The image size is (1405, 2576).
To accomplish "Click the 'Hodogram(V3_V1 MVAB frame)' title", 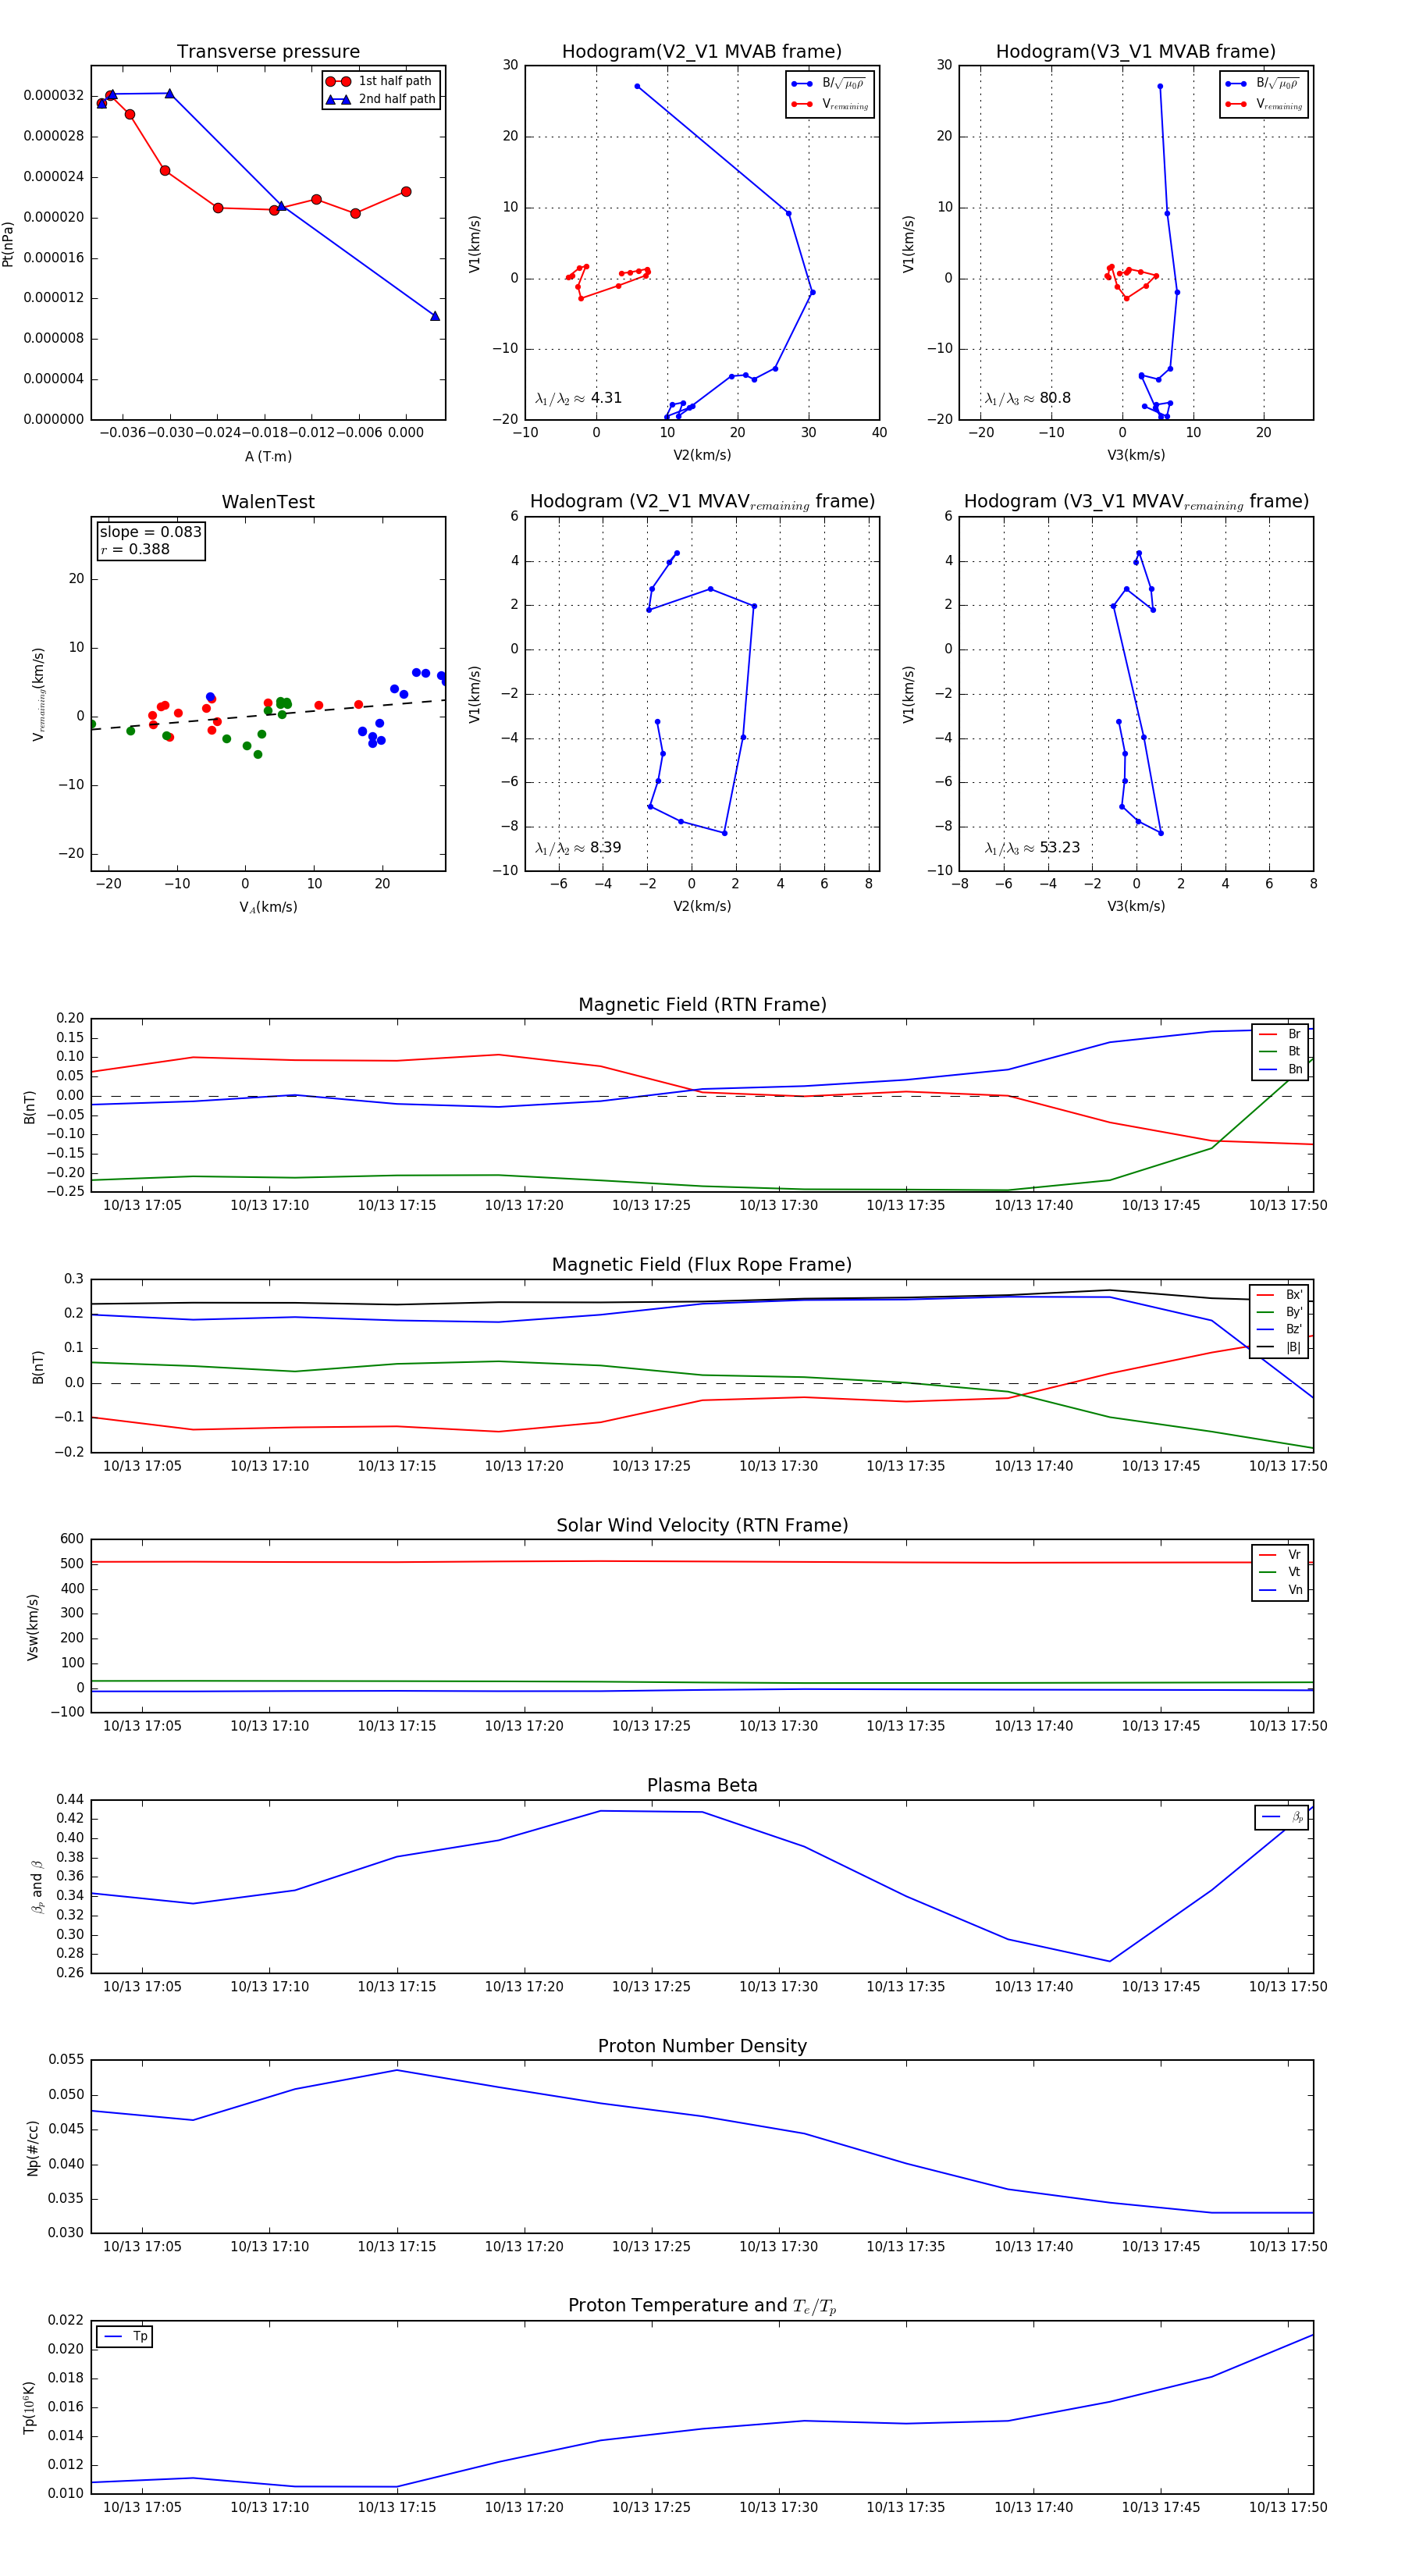I will point(1136,52).
